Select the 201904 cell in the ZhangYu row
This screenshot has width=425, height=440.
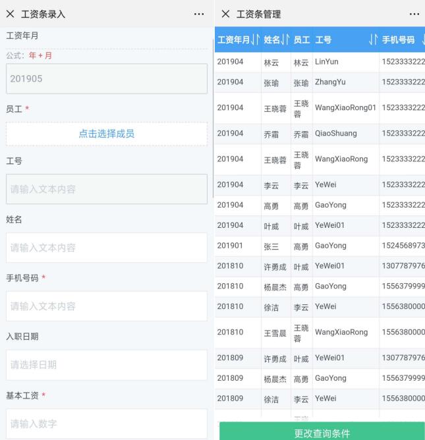[x=238, y=82]
